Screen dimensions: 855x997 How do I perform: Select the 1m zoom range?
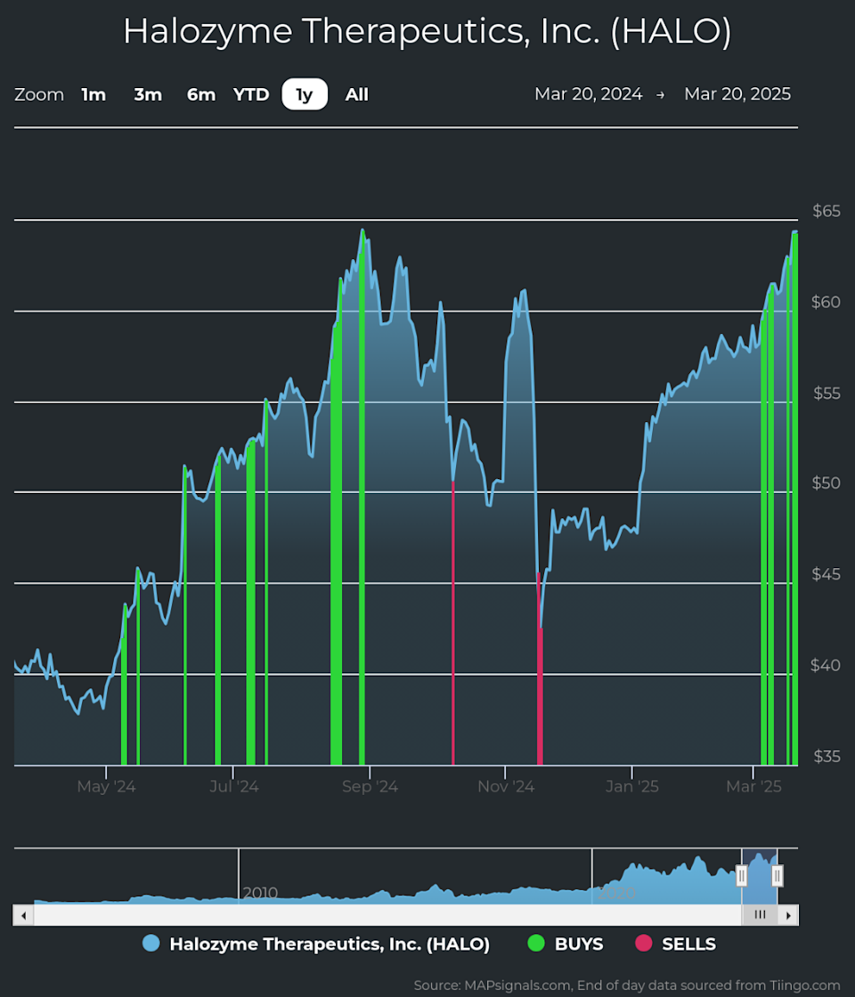click(x=94, y=94)
